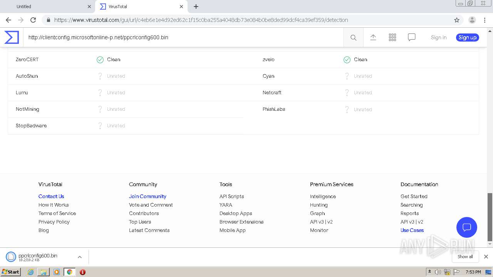
Task: Click the VirusTotal logo icon
Action: (12, 37)
